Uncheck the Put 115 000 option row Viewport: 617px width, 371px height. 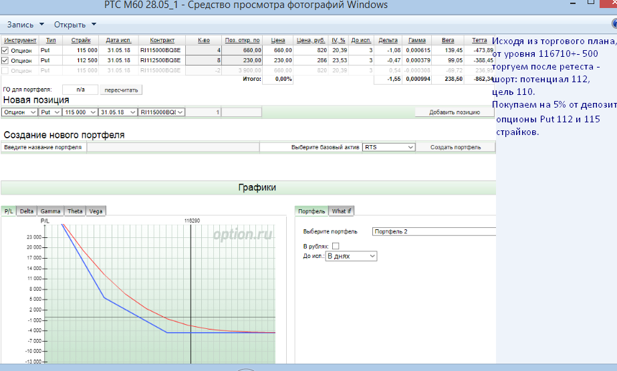6,50
